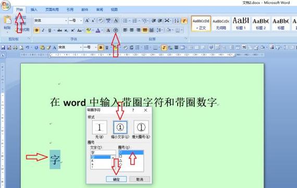Toggle Italic in the ribbon font group

pyautogui.click(x=43, y=30)
